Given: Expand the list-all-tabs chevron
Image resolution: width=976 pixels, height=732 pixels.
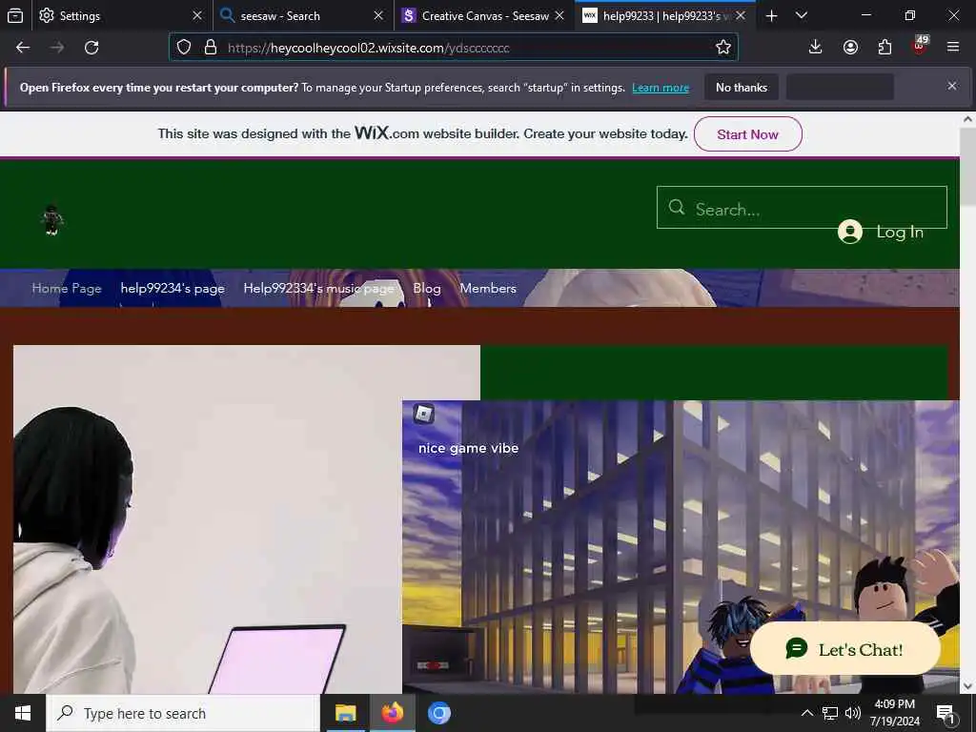Looking at the screenshot, I should pyautogui.click(x=802, y=15).
